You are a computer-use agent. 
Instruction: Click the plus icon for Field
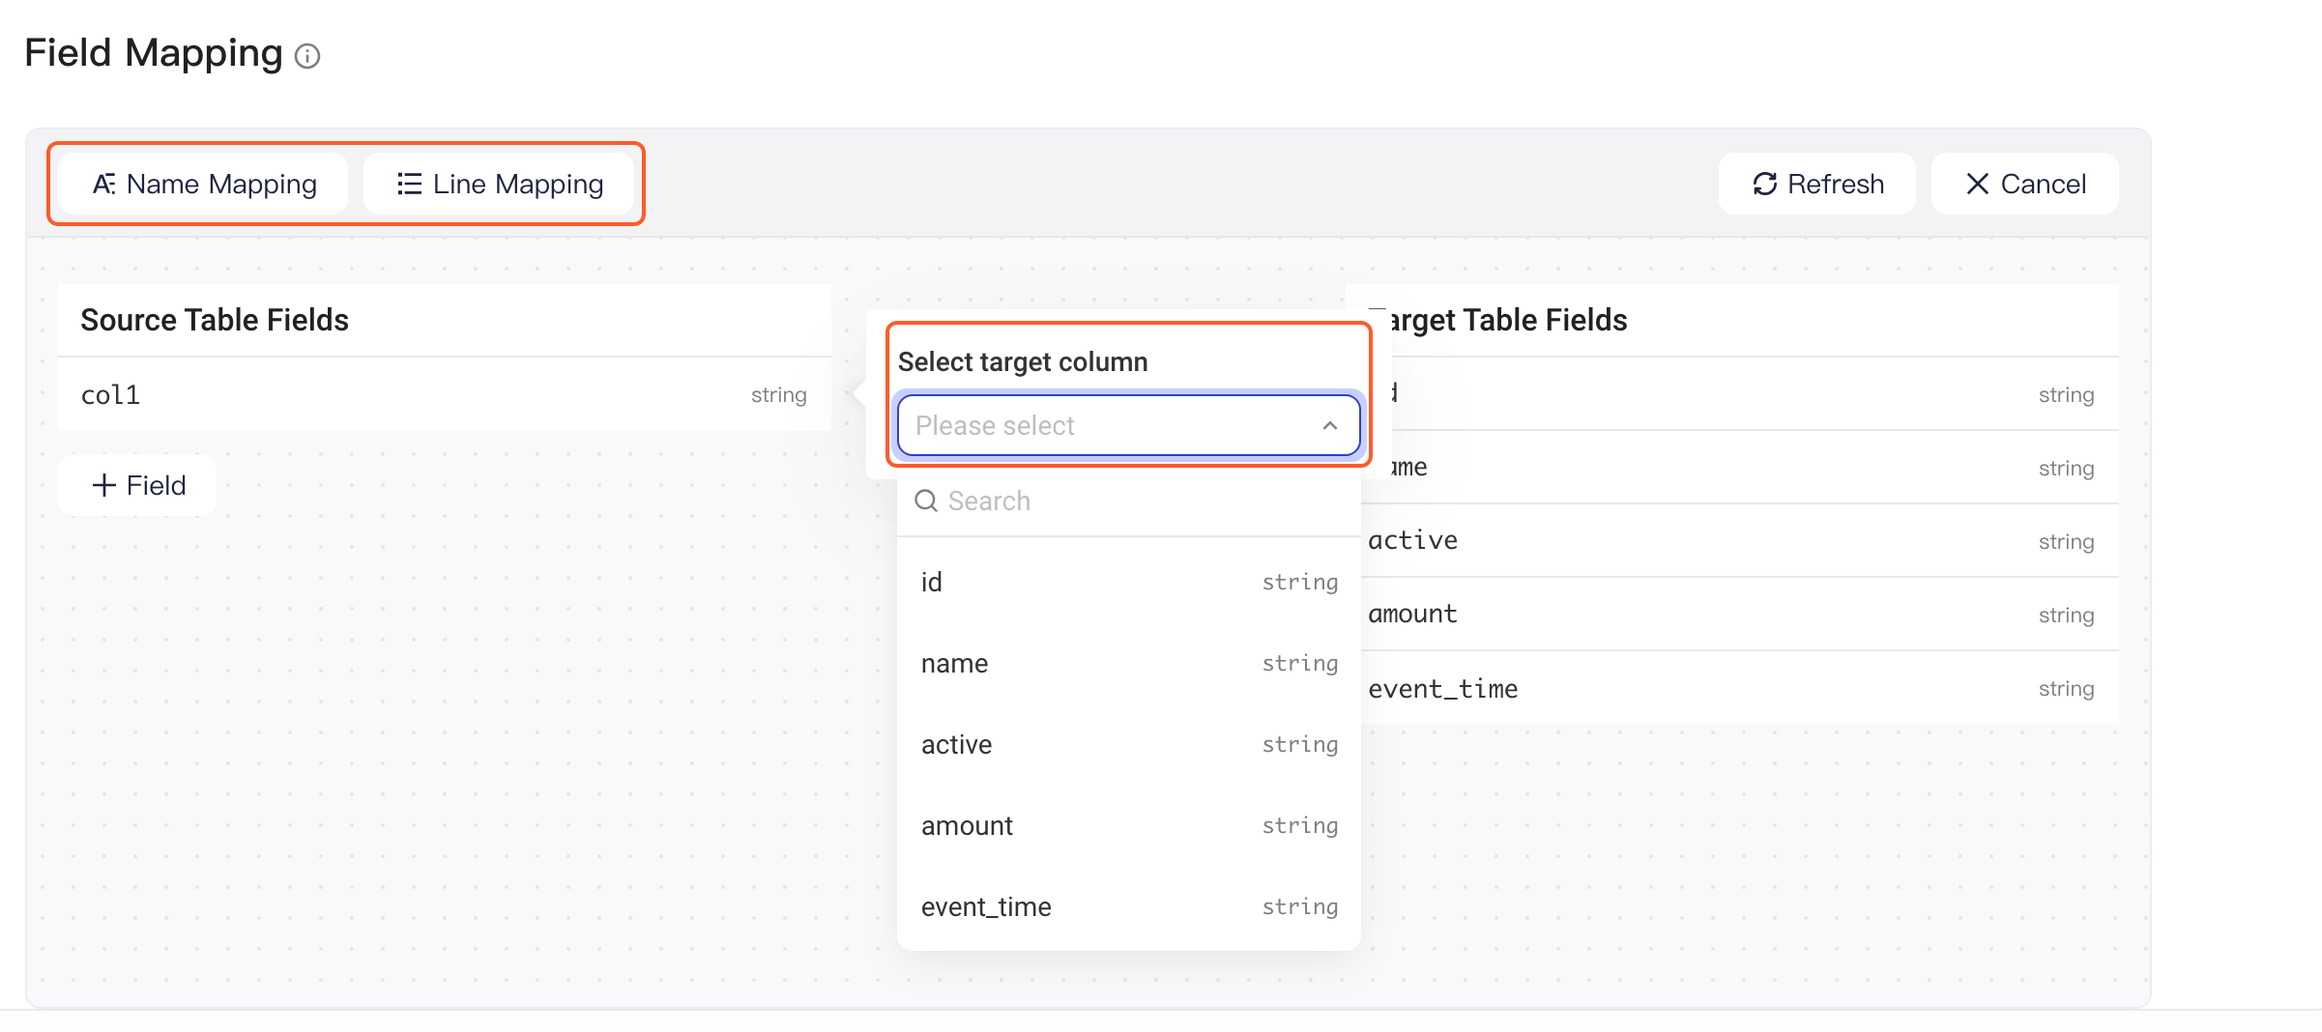point(103,485)
